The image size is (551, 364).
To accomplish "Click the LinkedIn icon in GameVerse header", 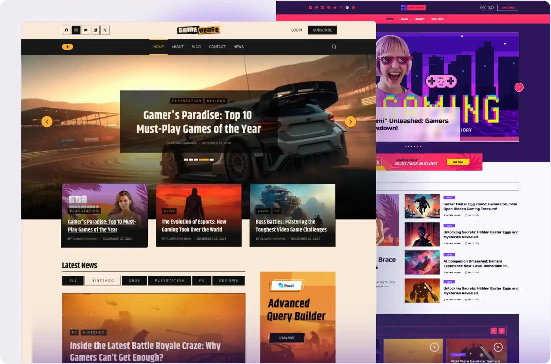I will [x=95, y=30].
